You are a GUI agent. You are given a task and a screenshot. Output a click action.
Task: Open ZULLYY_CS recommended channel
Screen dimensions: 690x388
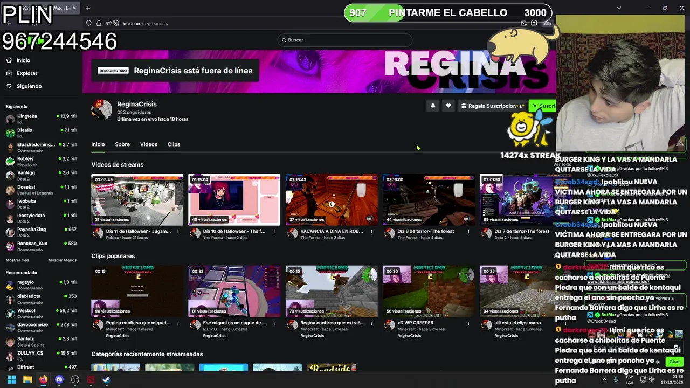(x=41, y=356)
